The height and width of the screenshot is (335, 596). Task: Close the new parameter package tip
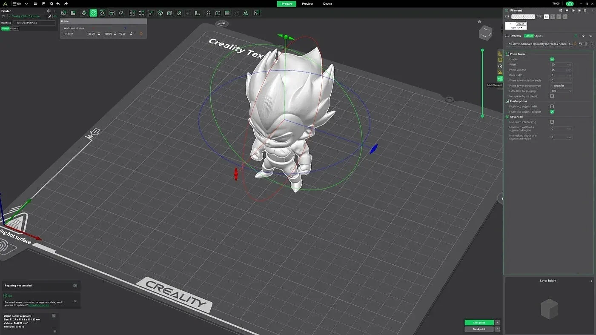pyautogui.click(x=75, y=301)
